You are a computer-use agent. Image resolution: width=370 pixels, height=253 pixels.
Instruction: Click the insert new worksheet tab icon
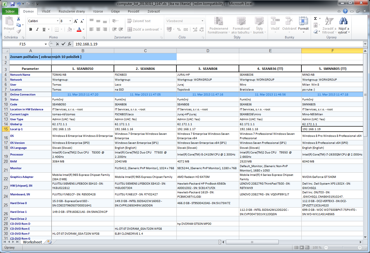point(49,242)
